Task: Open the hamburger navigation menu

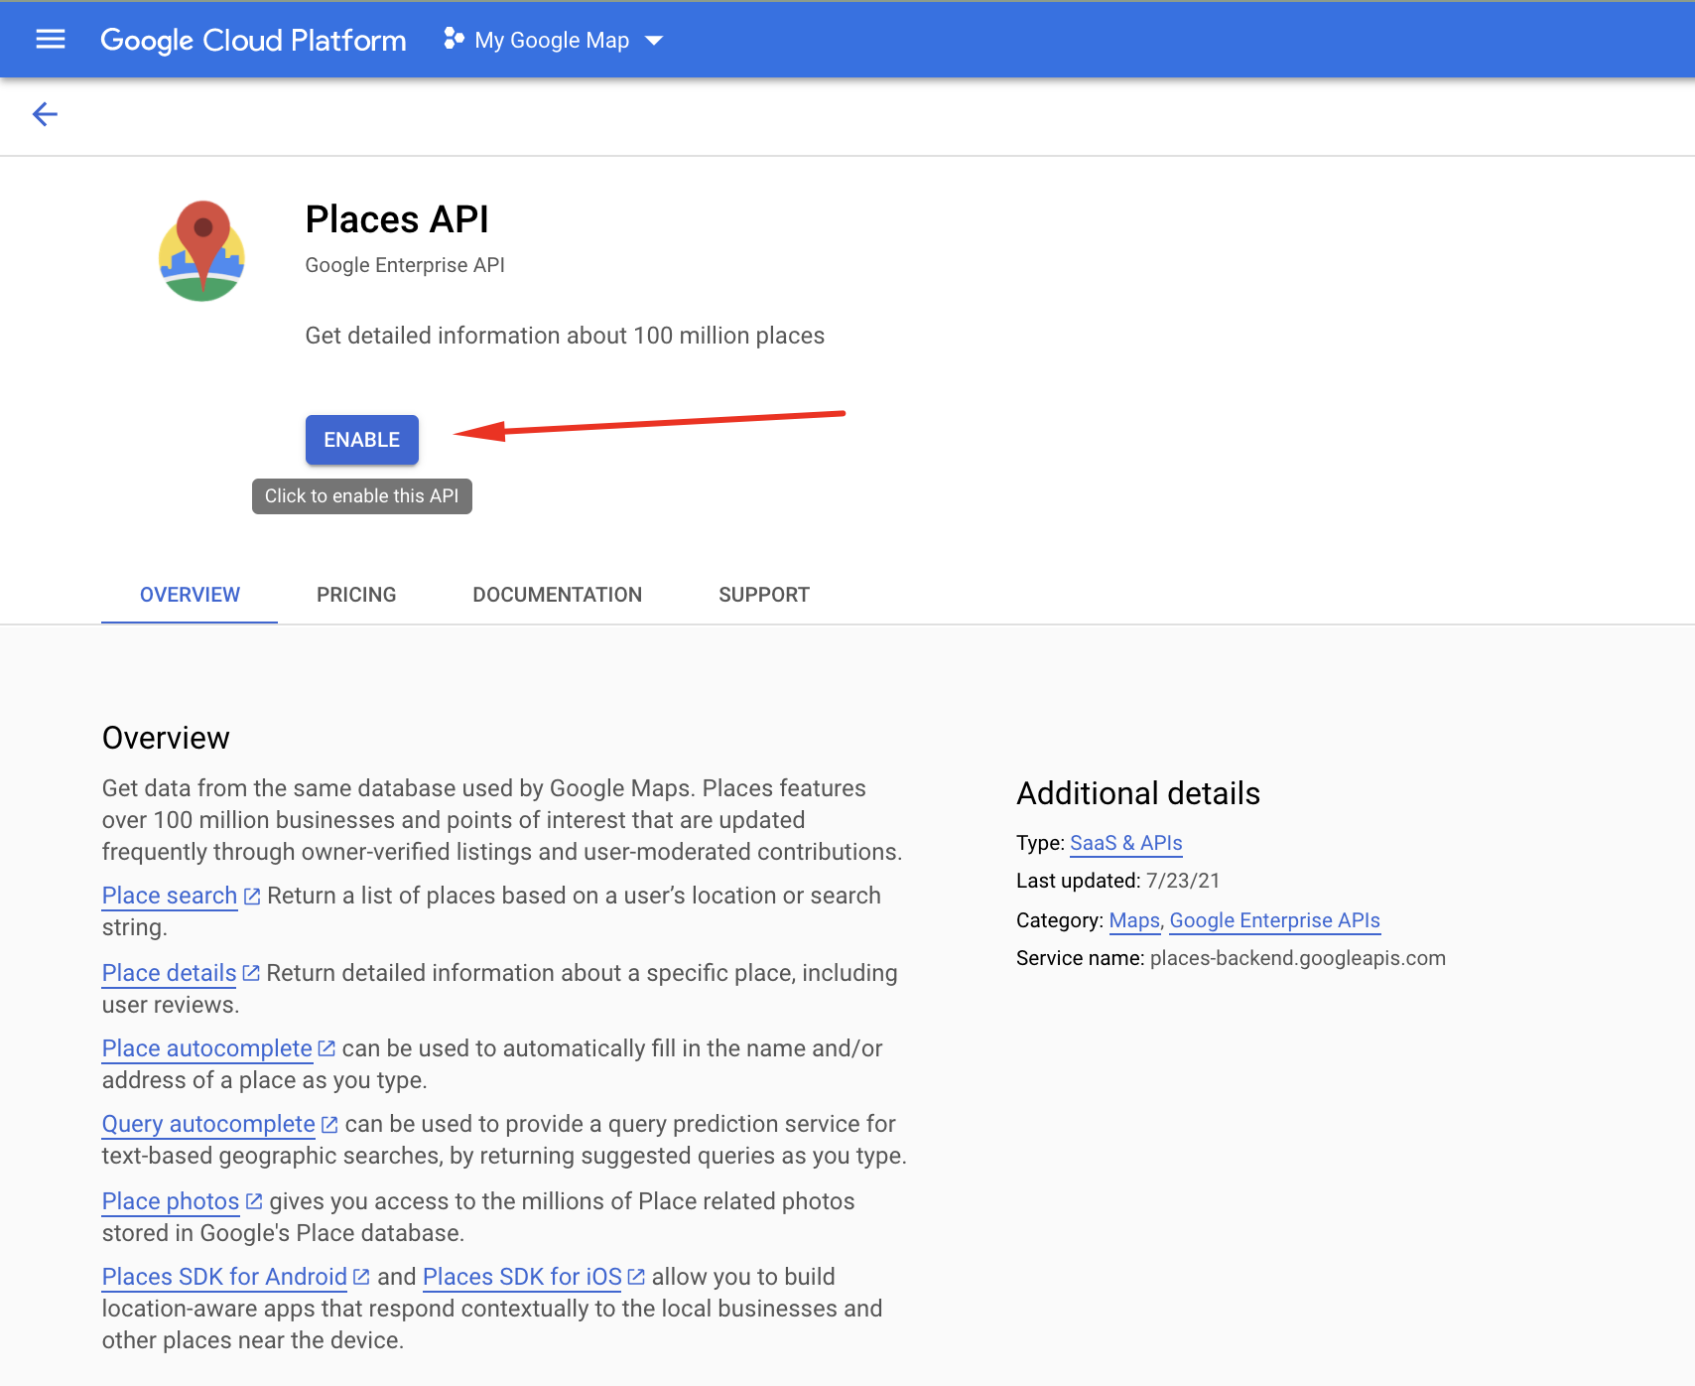Action: click(51, 40)
